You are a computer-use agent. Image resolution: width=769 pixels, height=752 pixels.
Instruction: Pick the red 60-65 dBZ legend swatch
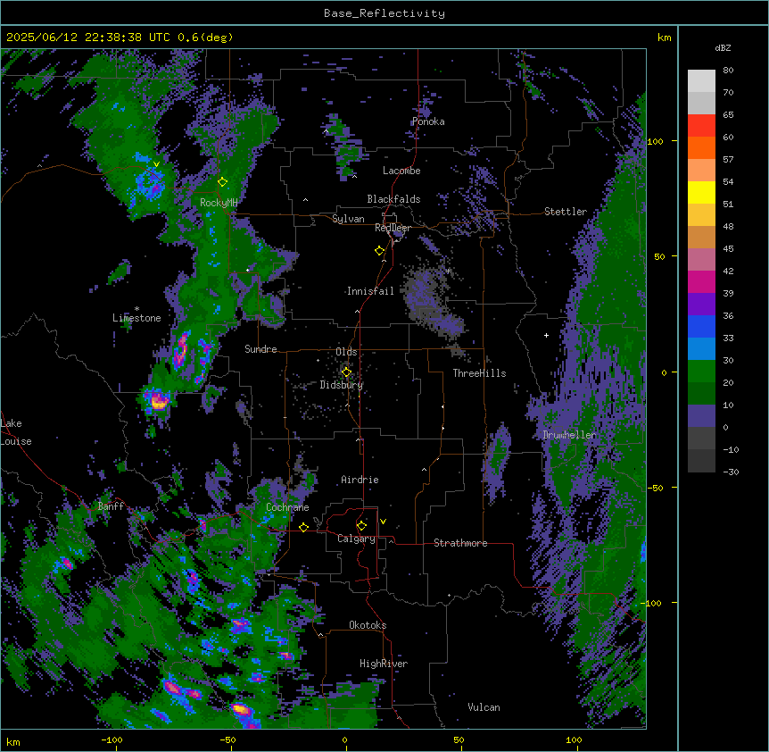pos(701,126)
